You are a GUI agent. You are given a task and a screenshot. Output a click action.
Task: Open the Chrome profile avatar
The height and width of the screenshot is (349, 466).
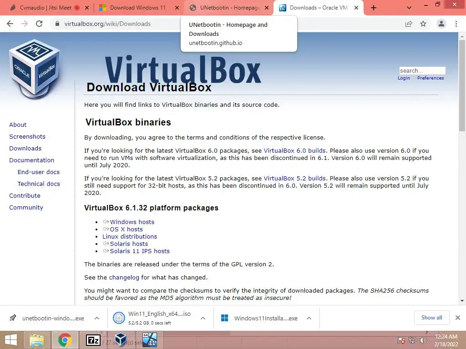click(441, 24)
